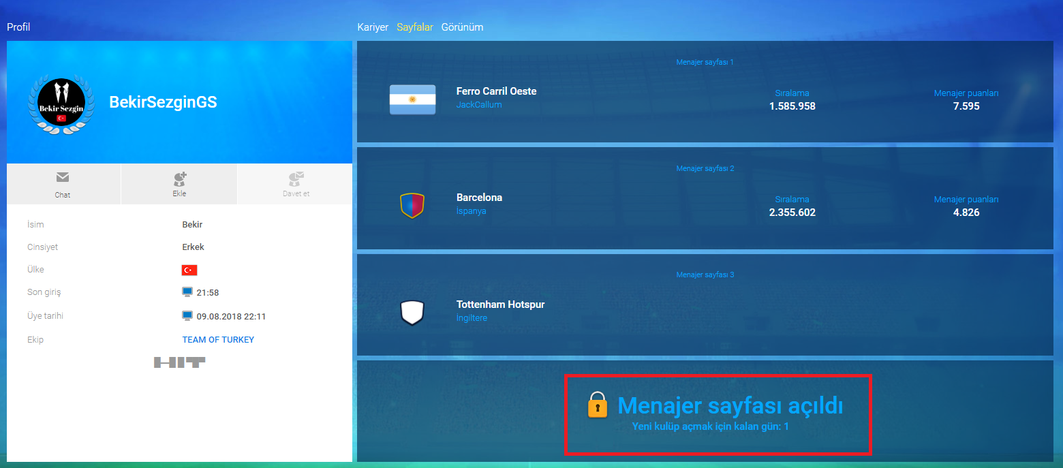Click the Turkish flag next to Ülke
This screenshot has height=468, width=1063.
pos(189,270)
